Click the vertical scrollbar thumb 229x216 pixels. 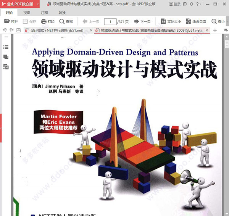tap(227, 44)
